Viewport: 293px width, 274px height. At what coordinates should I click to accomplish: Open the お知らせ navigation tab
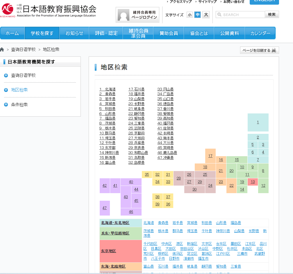(x=74, y=33)
